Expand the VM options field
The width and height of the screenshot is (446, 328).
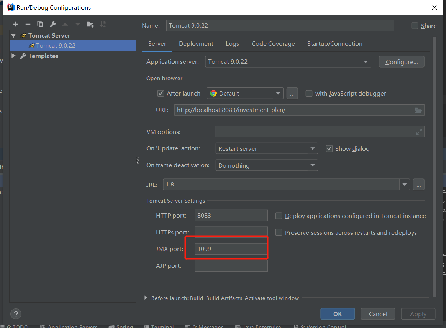[x=419, y=132]
